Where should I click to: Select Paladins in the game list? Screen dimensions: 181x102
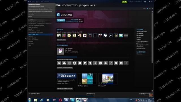tap(31, 42)
